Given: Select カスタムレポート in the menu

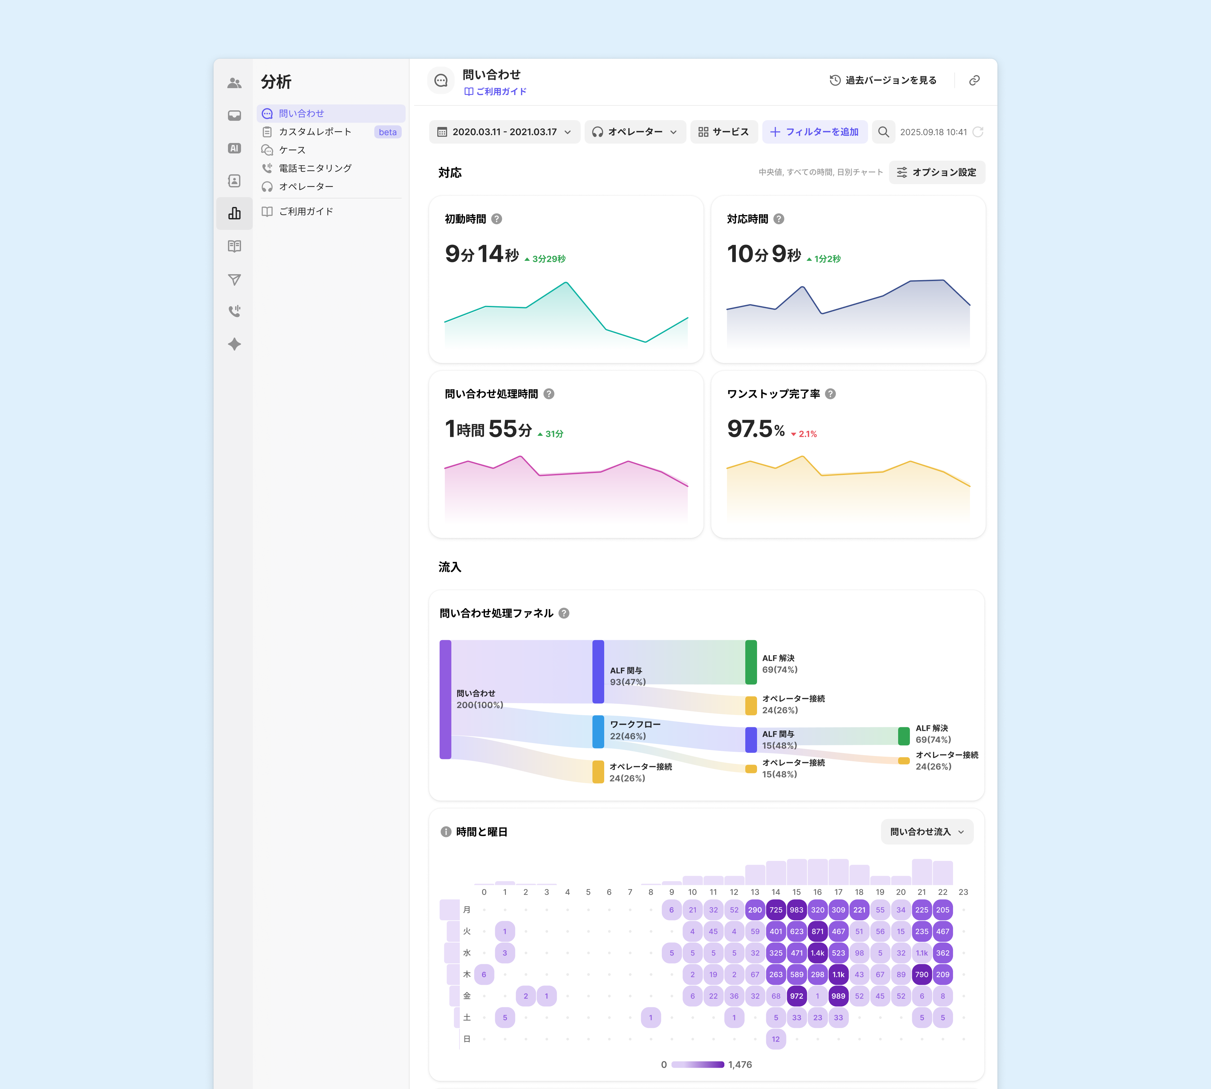Looking at the screenshot, I should pos(315,132).
